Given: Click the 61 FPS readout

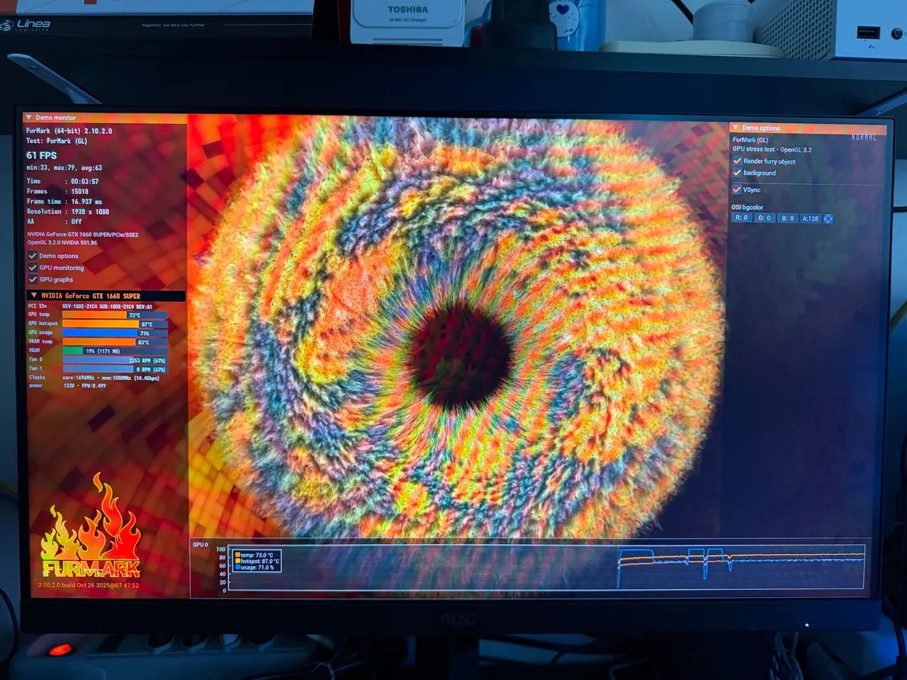Looking at the screenshot, I should click(42, 155).
